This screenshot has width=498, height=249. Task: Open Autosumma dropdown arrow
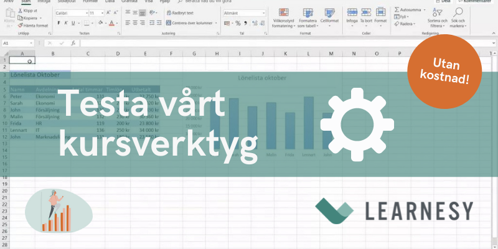[425, 10]
